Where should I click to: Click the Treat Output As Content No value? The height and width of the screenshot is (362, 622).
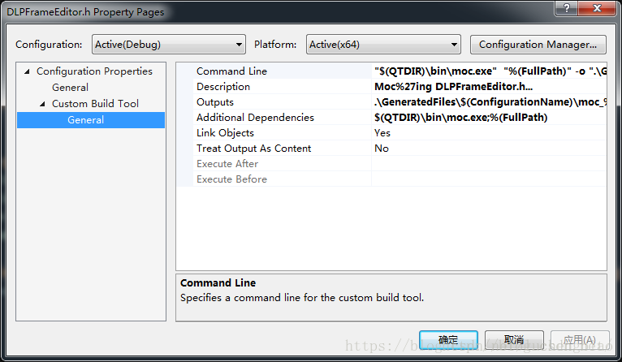tap(381, 149)
